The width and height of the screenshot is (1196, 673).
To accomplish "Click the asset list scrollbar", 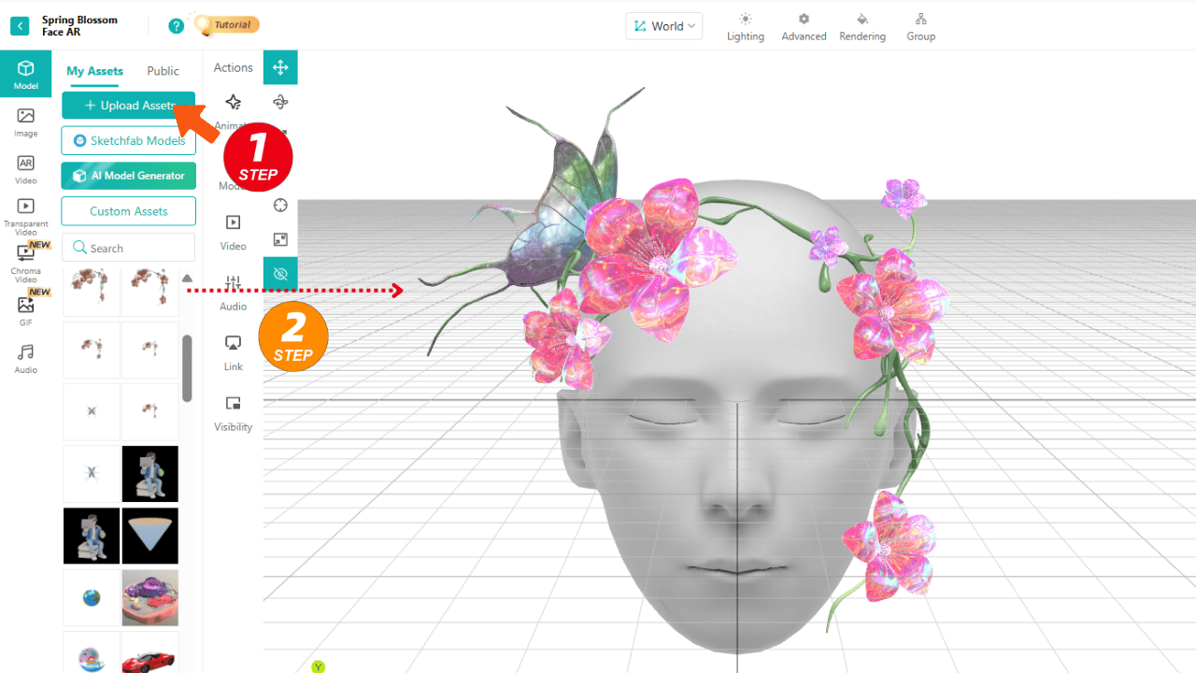I will [x=187, y=367].
